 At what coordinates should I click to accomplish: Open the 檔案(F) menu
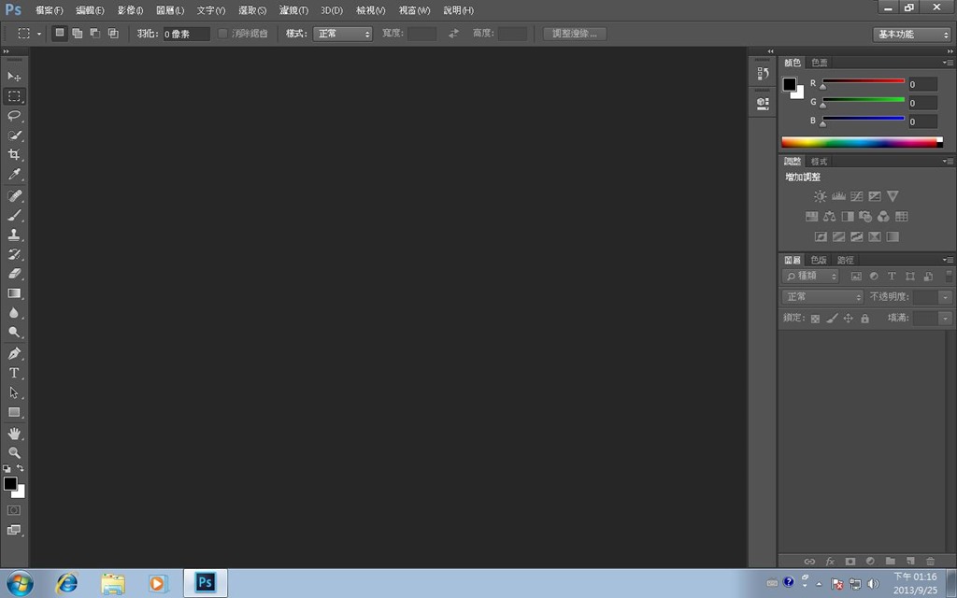click(49, 10)
